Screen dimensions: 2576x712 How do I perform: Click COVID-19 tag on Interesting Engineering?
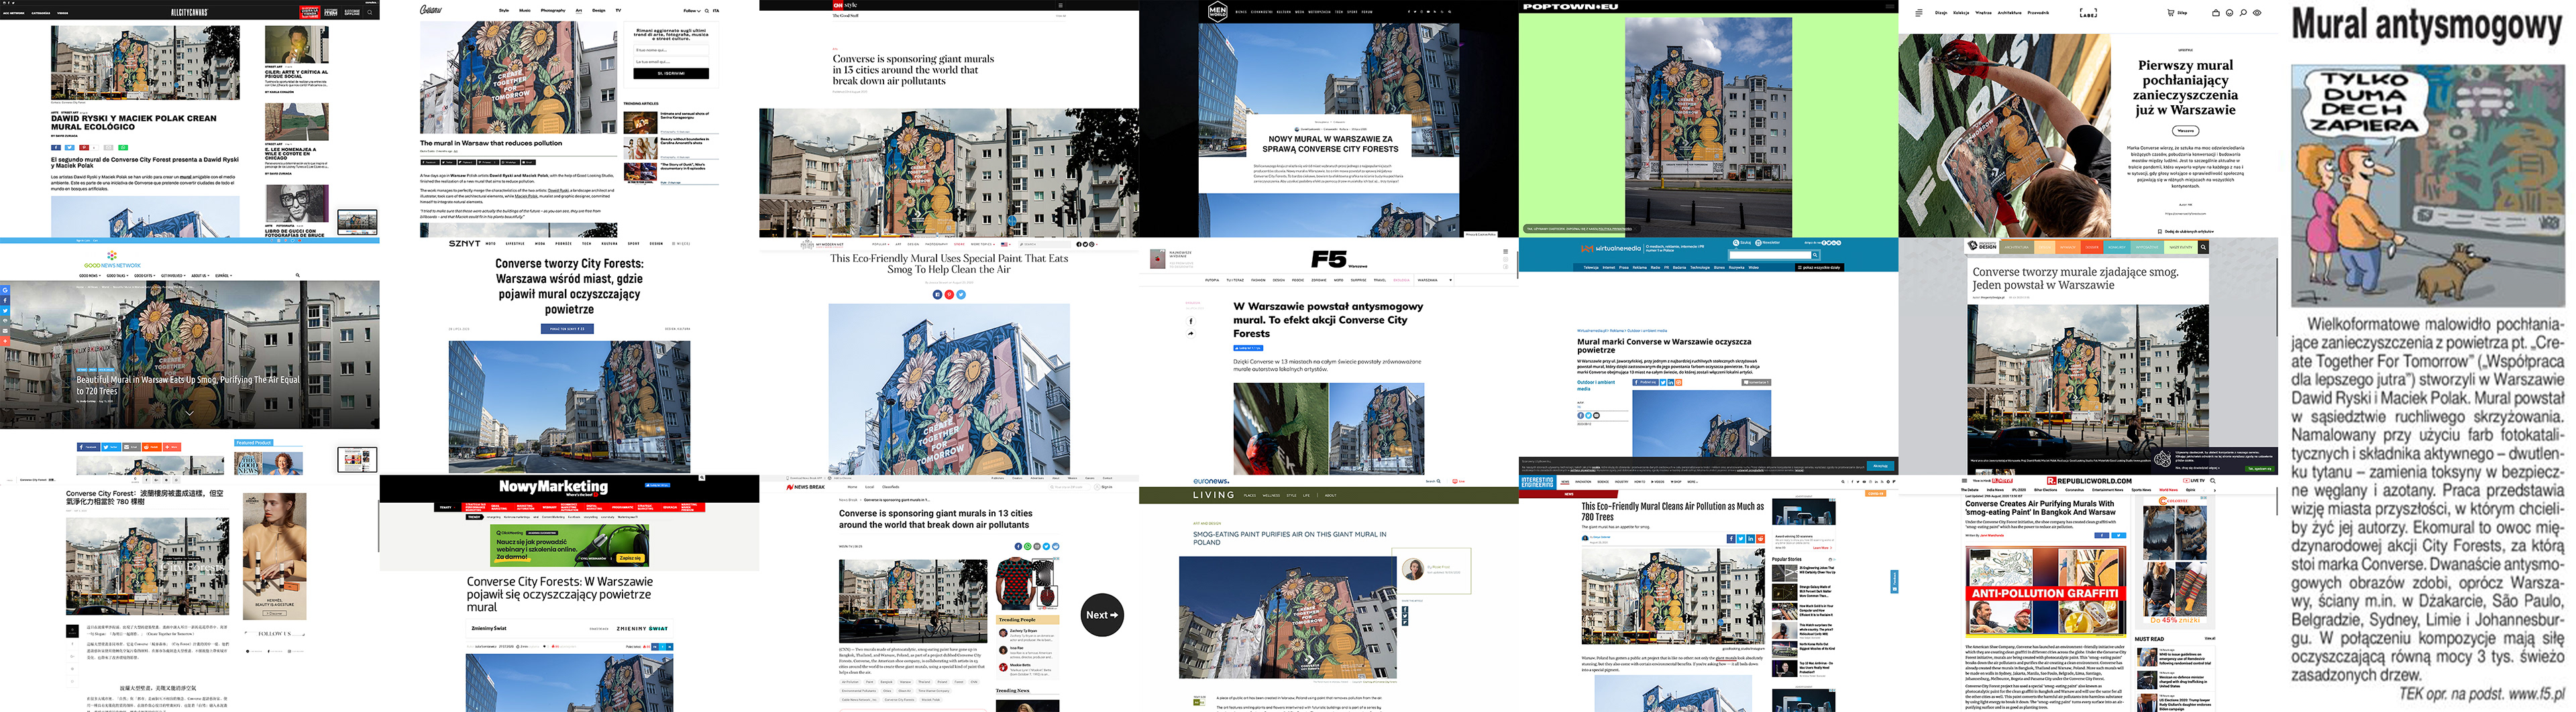(1876, 494)
